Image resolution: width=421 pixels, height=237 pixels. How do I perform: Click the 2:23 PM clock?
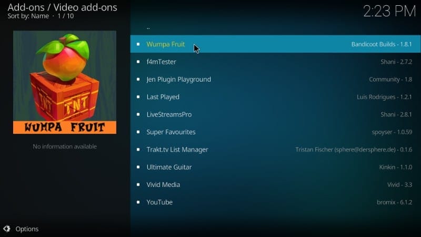389,11
